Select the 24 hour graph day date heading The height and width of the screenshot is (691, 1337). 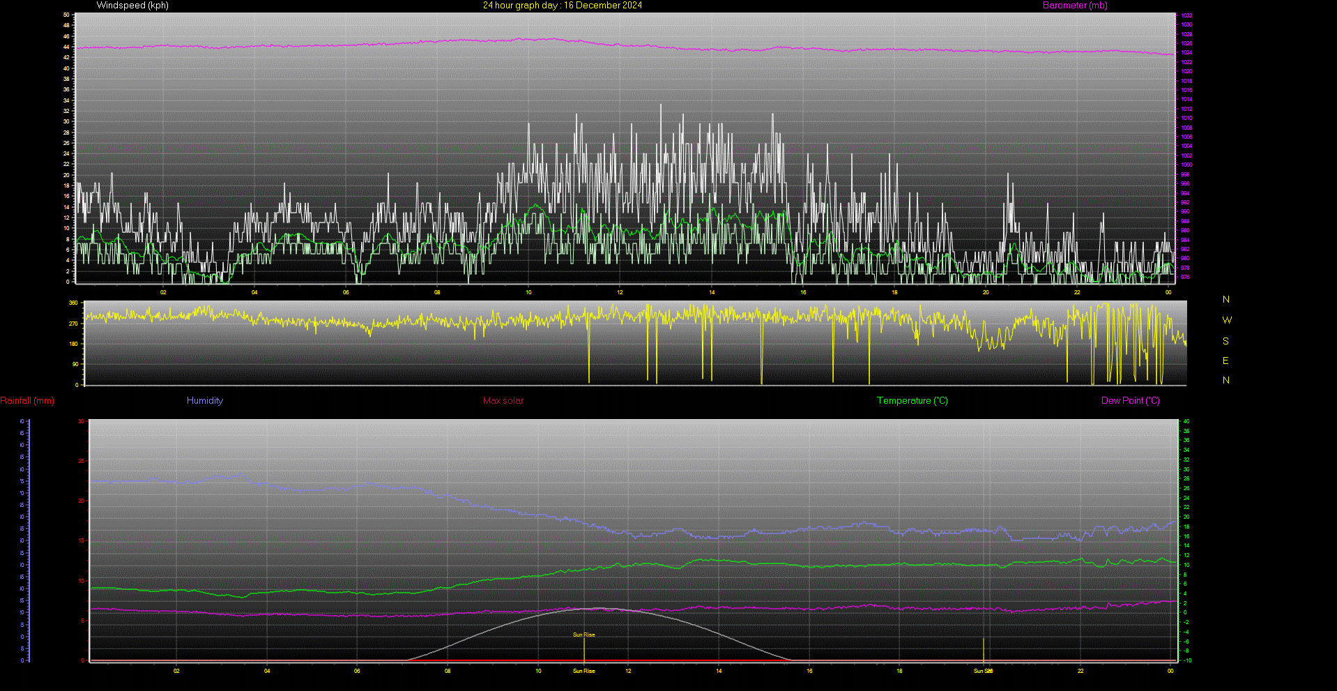click(563, 6)
